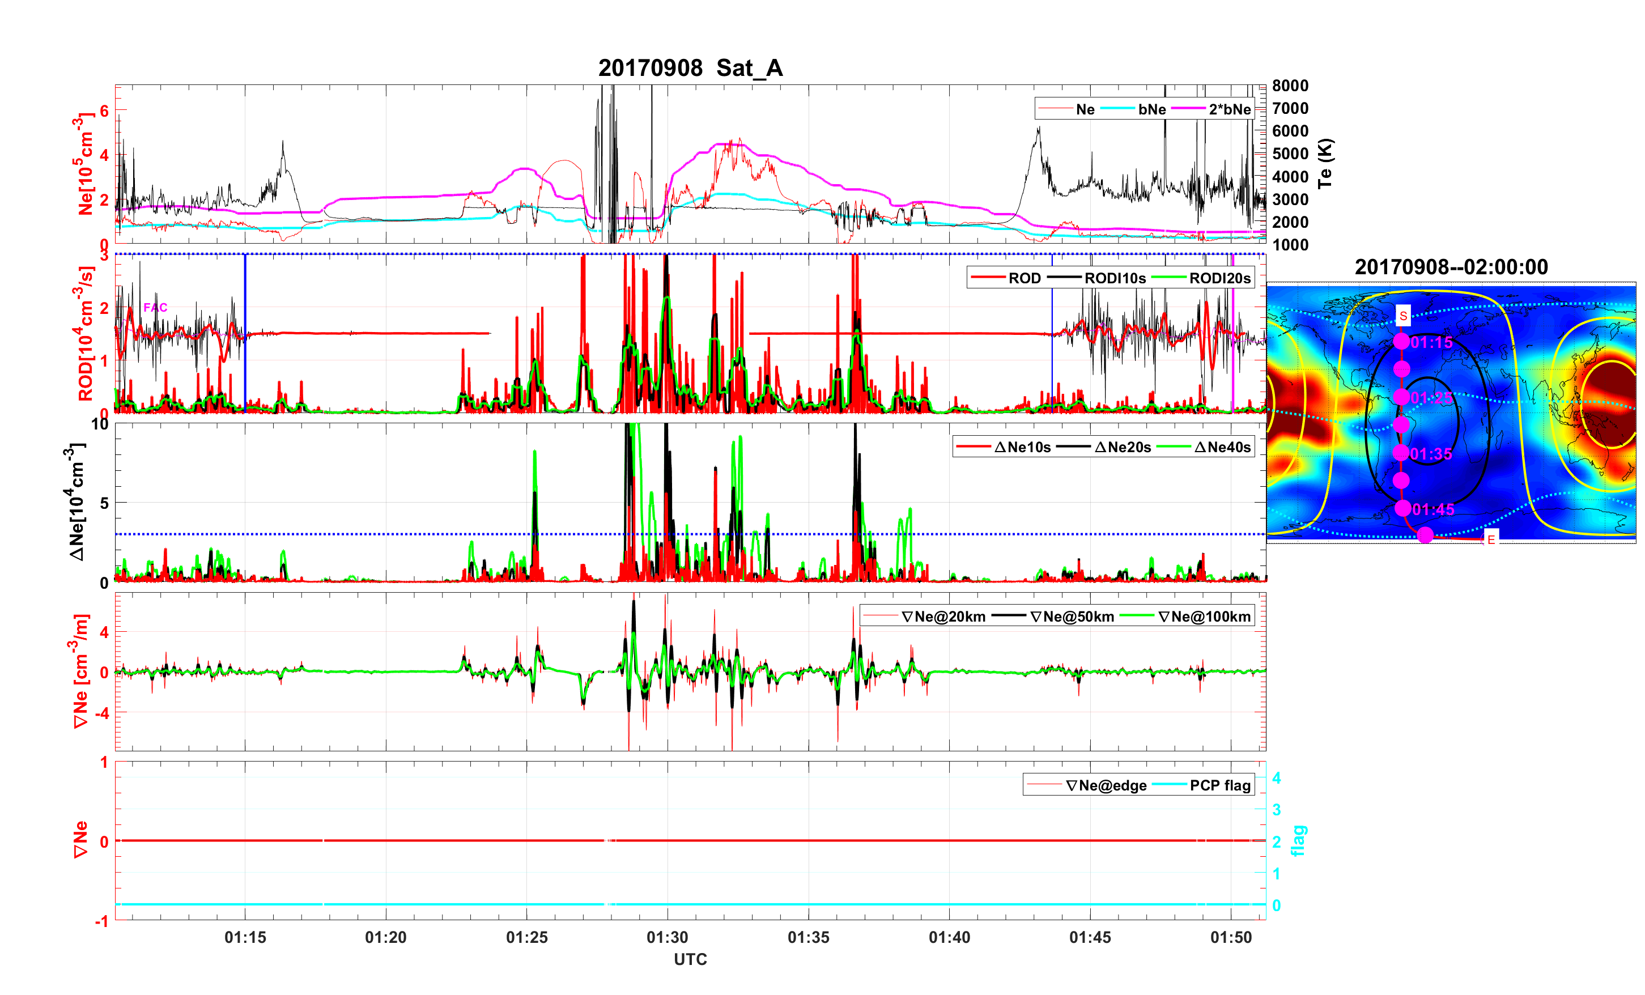
Task: Select the bNe entry in the top legend
Action: (x=1151, y=109)
